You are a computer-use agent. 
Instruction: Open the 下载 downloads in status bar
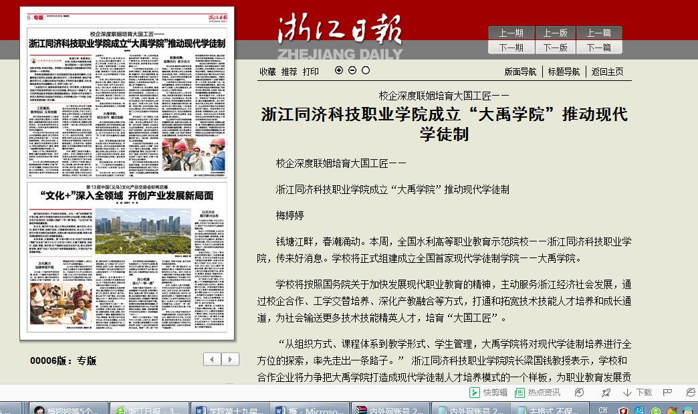[x=637, y=393]
